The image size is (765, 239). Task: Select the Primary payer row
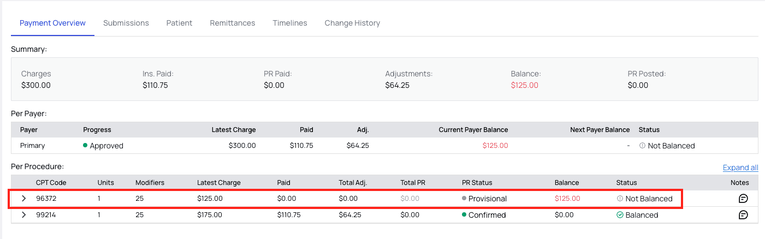tap(33, 146)
